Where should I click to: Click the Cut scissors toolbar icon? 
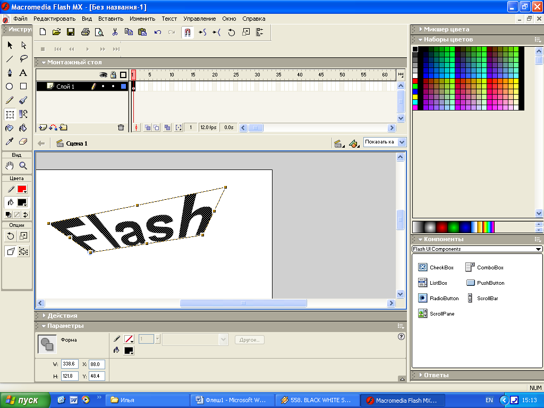(115, 32)
